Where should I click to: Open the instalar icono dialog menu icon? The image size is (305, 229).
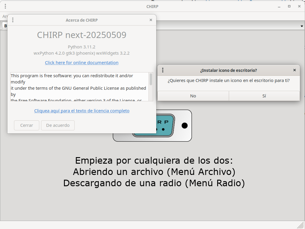pos(162,70)
